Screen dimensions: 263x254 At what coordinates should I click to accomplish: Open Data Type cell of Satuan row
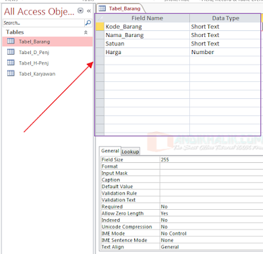tap(226, 44)
